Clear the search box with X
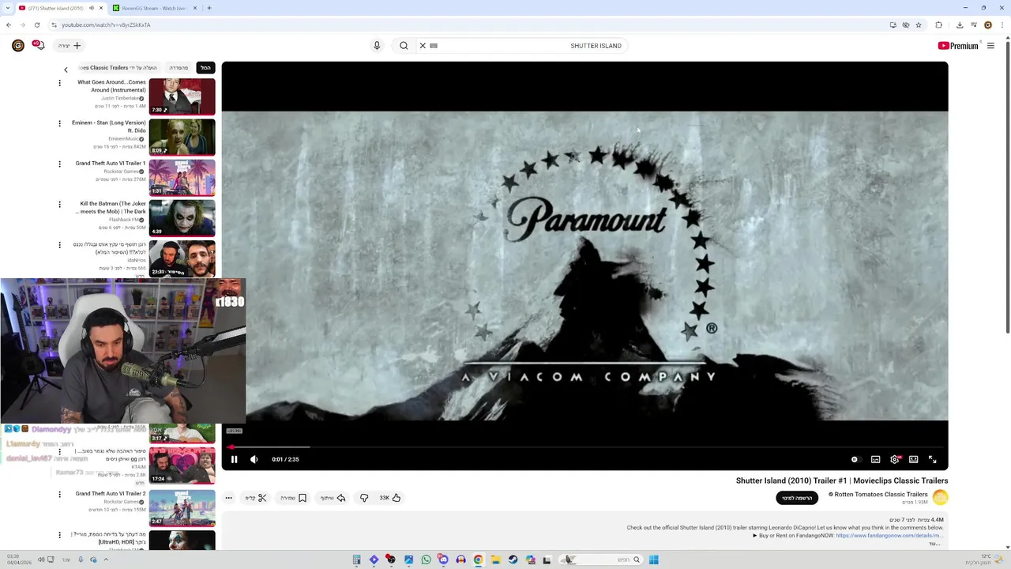The height and width of the screenshot is (569, 1011). (423, 46)
